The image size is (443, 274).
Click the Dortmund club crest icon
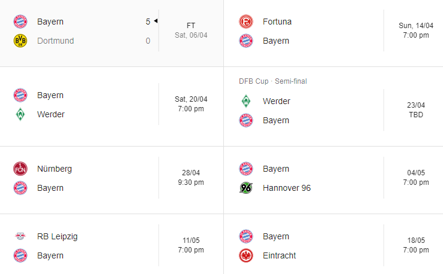point(20,41)
